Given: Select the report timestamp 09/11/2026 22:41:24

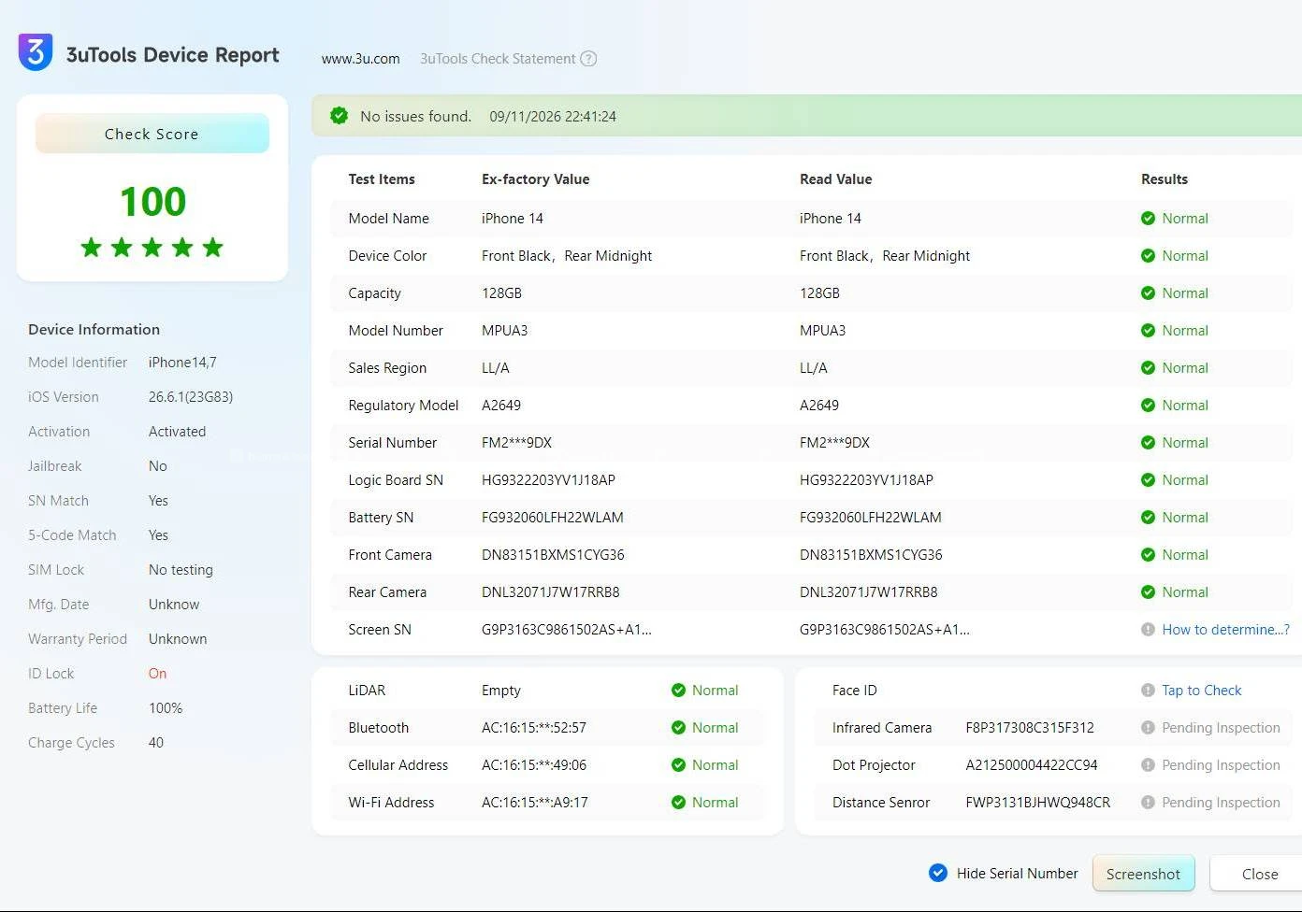Looking at the screenshot, I should tap(553, 117).
